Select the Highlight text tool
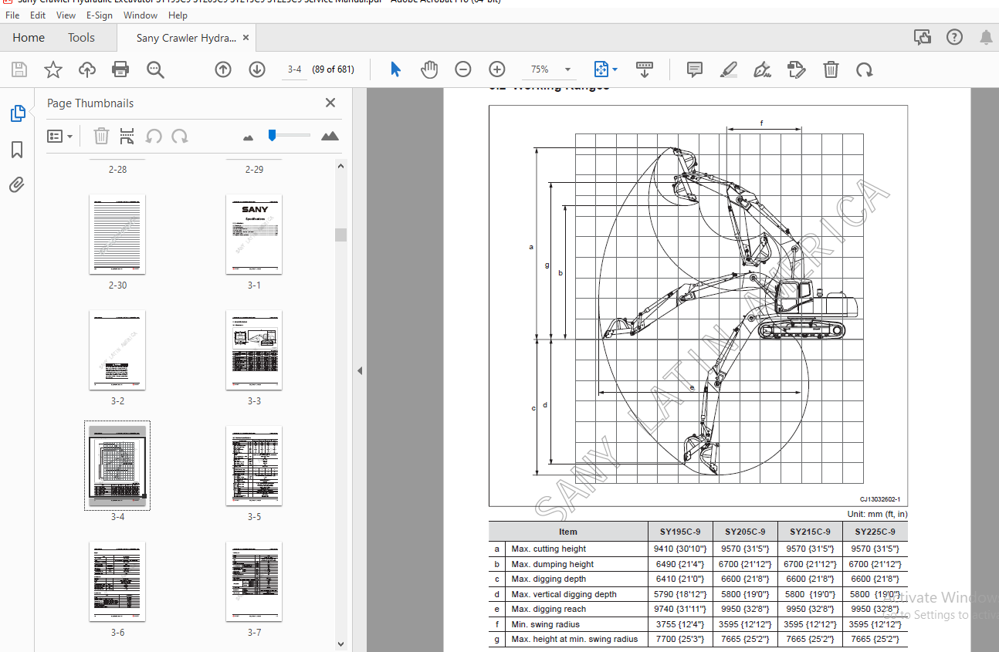This screenshot has width=999, height=652. pyautogui.click(x=728, y=69)
